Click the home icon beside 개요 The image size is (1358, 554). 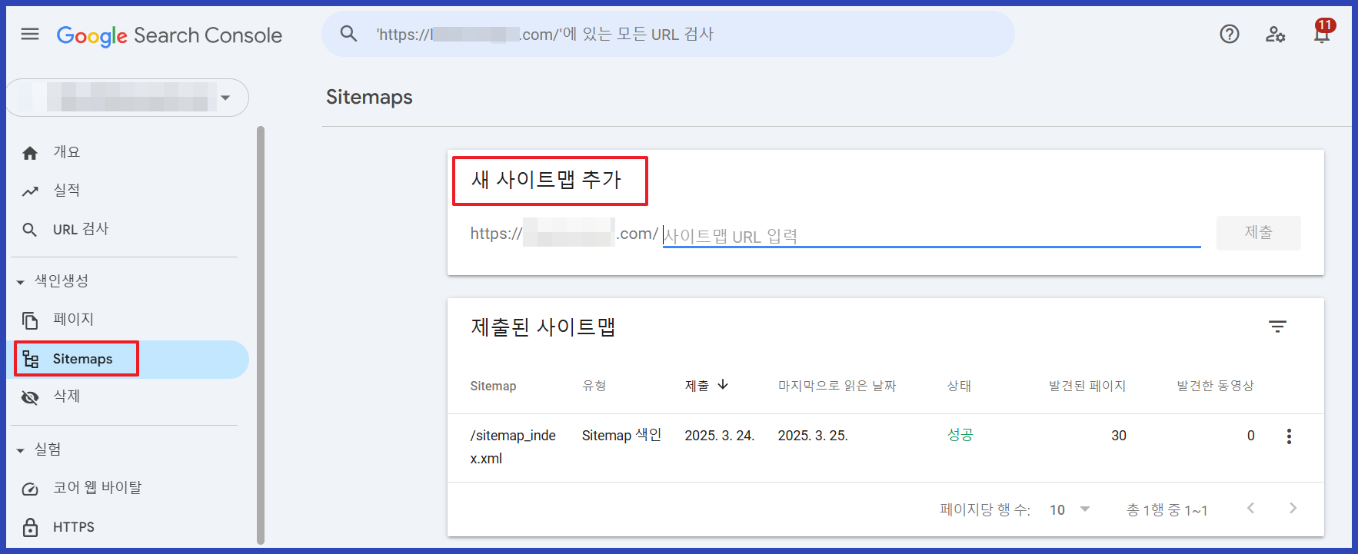[30, 153]
